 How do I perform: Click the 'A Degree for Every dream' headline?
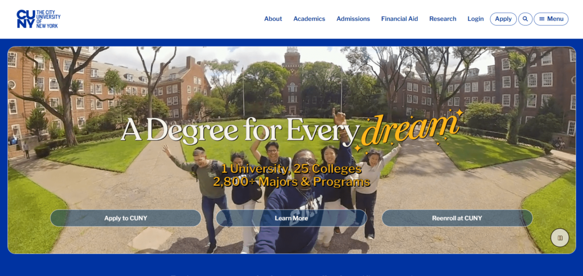tap(292, 130)
